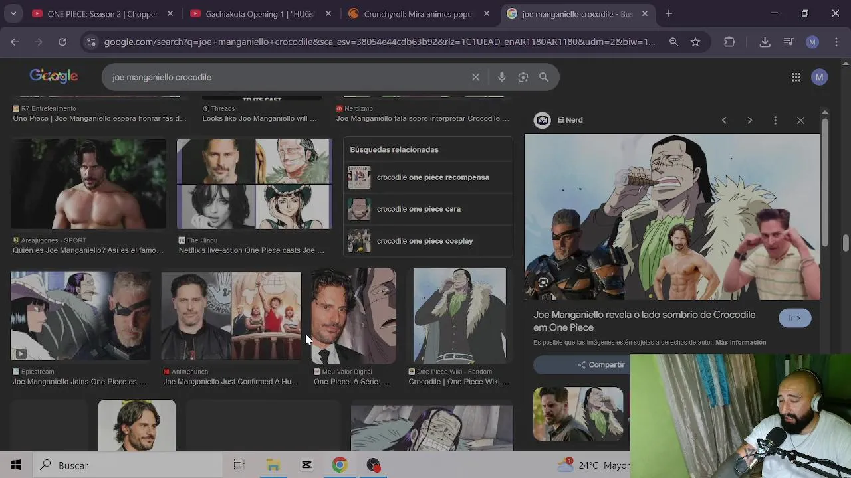This screenshot has height=478, width=851.
Task: Open related preview thumbnail below Compartir
Action: pyautogui.click(x=578, y=414)
